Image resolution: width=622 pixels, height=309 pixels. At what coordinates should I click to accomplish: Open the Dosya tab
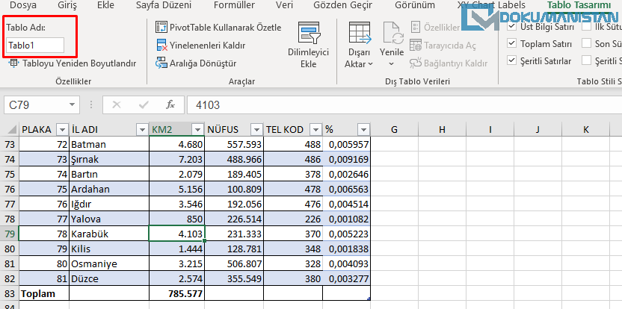pos(23,5)
